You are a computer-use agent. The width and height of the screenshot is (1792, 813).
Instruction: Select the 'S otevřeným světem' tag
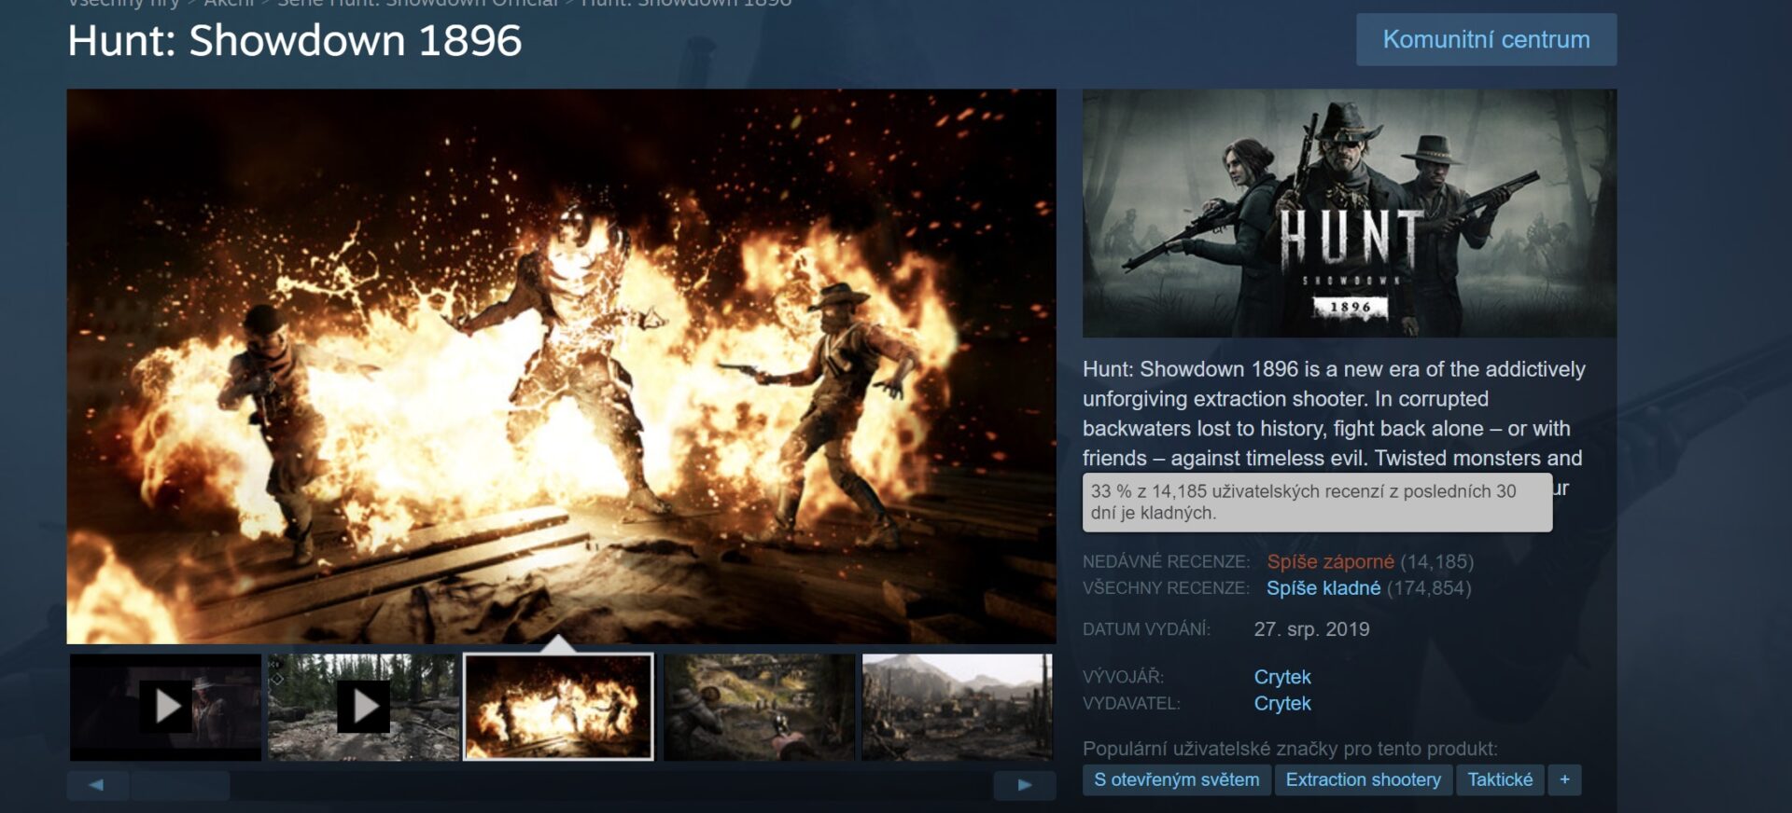click(1177, 779)
